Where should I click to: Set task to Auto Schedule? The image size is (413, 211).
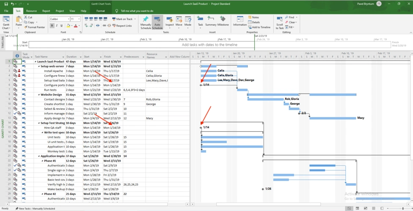click(x=157, y=22)
